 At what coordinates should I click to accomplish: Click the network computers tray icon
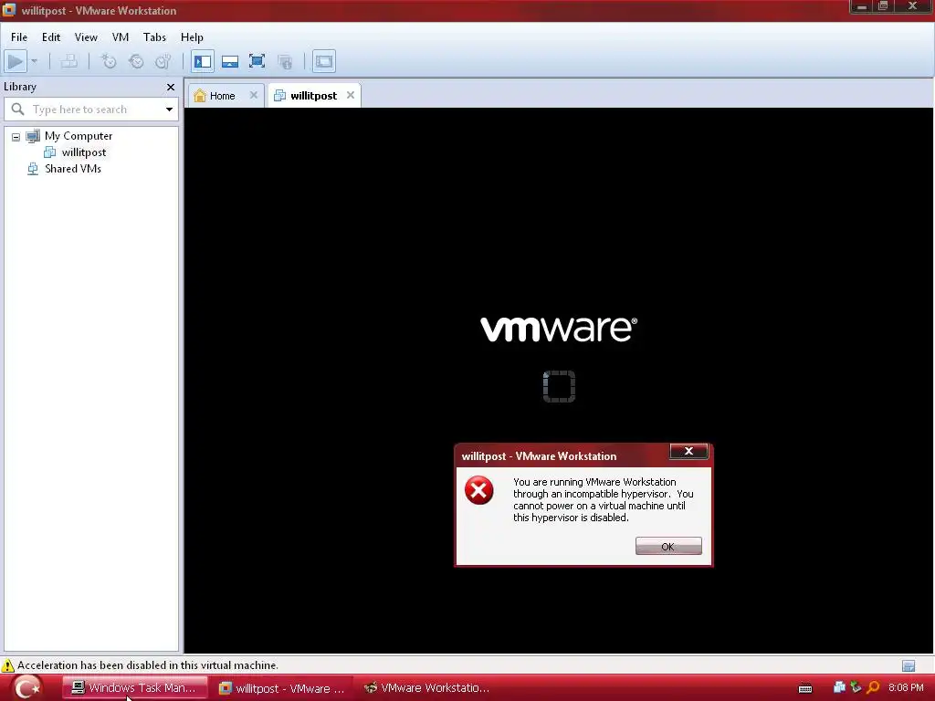coord(839,687)
